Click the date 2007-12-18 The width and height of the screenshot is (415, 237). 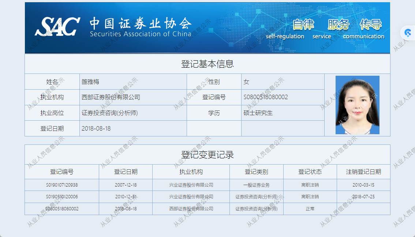click(126, 185)
